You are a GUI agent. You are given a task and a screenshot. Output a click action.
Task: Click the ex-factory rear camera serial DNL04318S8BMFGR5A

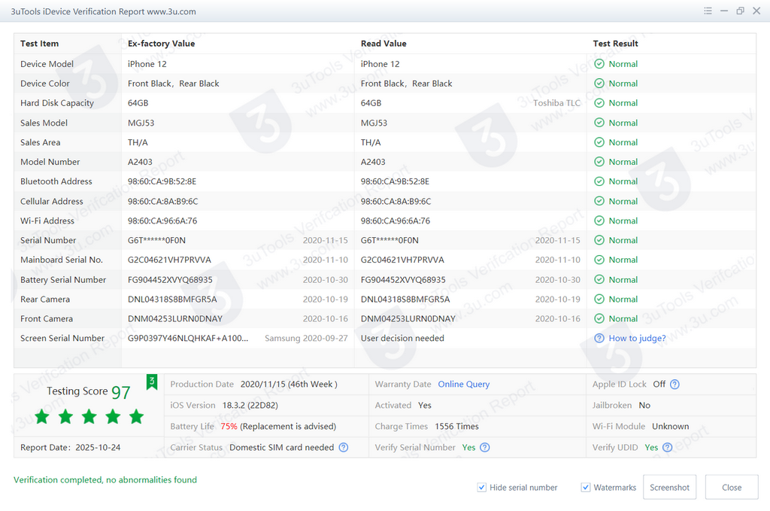(x=172, y=300)
